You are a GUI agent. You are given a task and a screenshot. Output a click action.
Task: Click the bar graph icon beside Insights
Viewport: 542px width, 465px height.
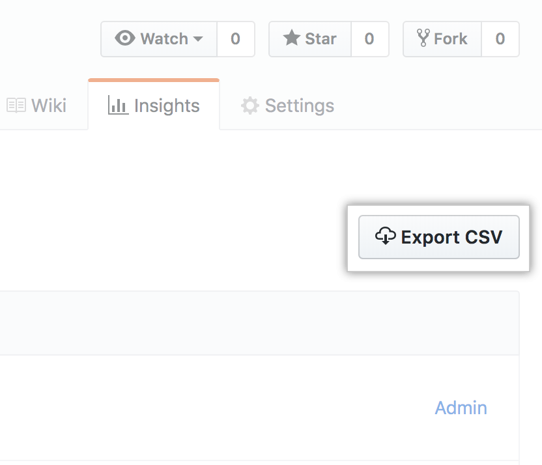tap(118, 106)
